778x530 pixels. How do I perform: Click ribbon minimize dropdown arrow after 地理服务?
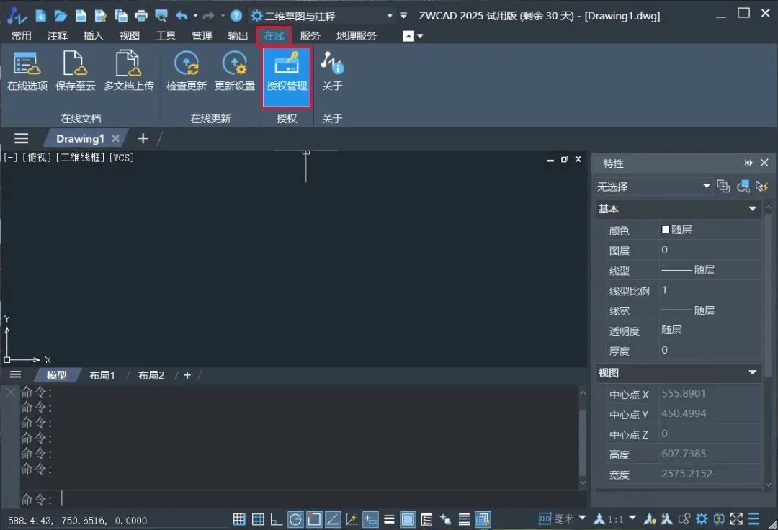point(420,36)
